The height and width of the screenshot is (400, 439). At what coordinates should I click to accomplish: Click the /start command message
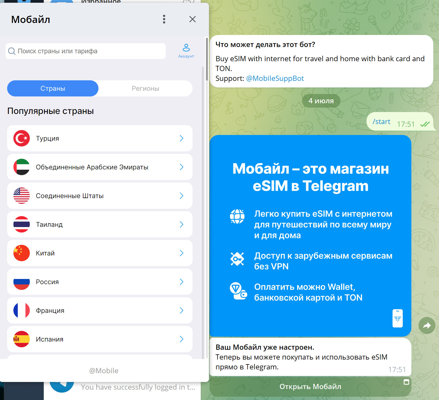381,122
